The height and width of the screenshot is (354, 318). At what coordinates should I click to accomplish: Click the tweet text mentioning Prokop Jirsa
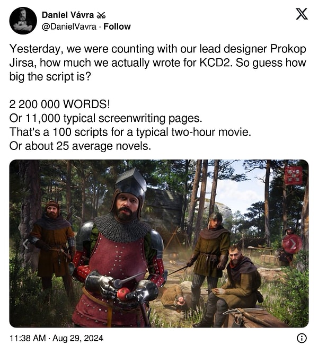tap(157, 63)
